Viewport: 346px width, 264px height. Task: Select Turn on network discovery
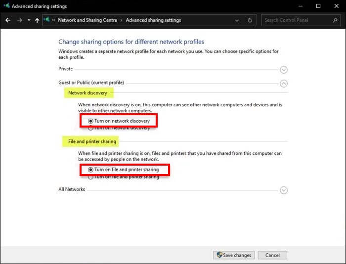point(119,121)
